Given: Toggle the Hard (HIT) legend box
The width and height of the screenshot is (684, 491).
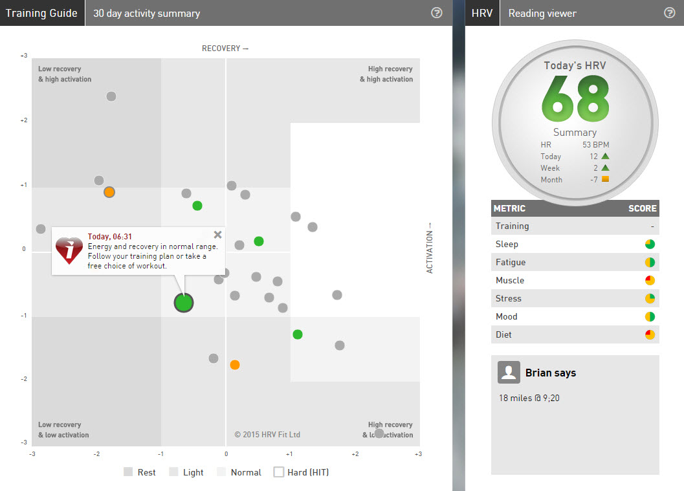Looking at the screenshot, I should pos(278,472).
